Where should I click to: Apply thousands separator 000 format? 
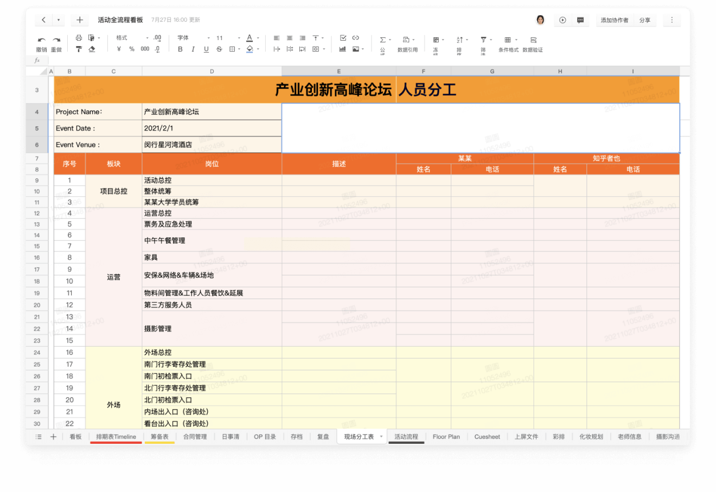(145, 49)
